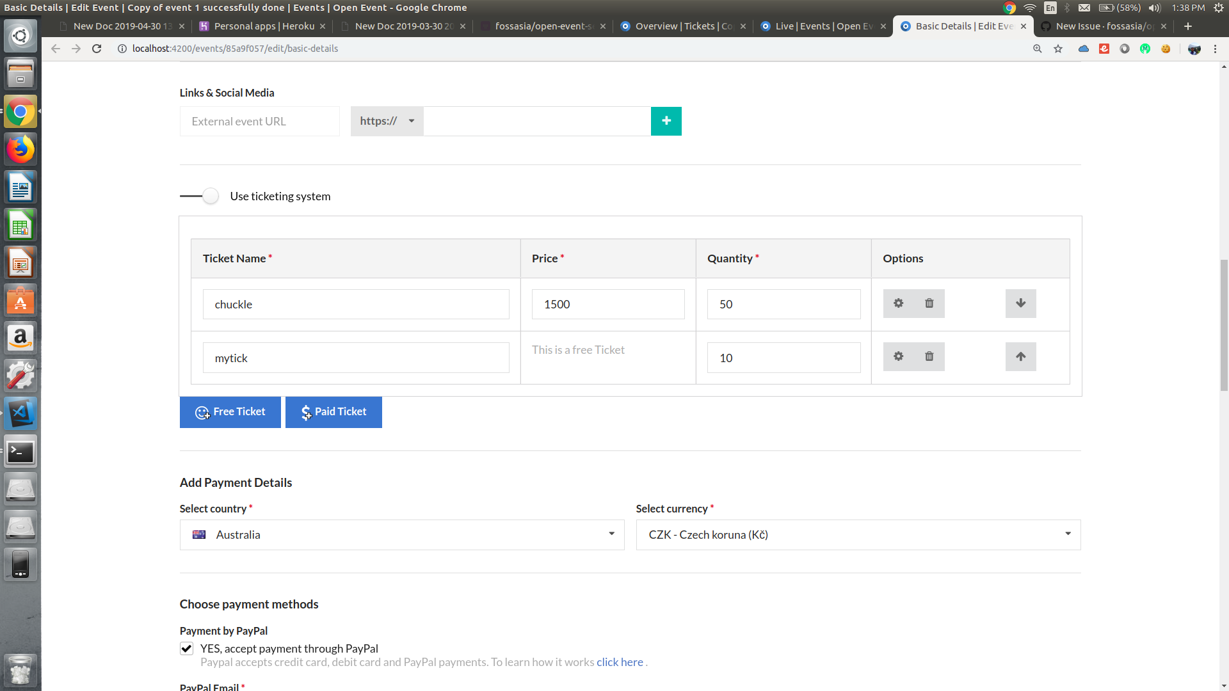Viewport: 1229px width, 691px height.
Task: Go forward in browser history
Action: (76, 49)
